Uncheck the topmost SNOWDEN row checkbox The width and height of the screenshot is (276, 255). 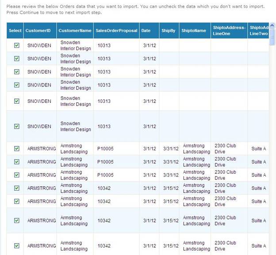click(x=17, y=45)
